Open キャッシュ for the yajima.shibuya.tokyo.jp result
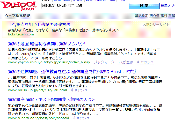The width and height of the screenshot is (175, 121). [145, 62]
